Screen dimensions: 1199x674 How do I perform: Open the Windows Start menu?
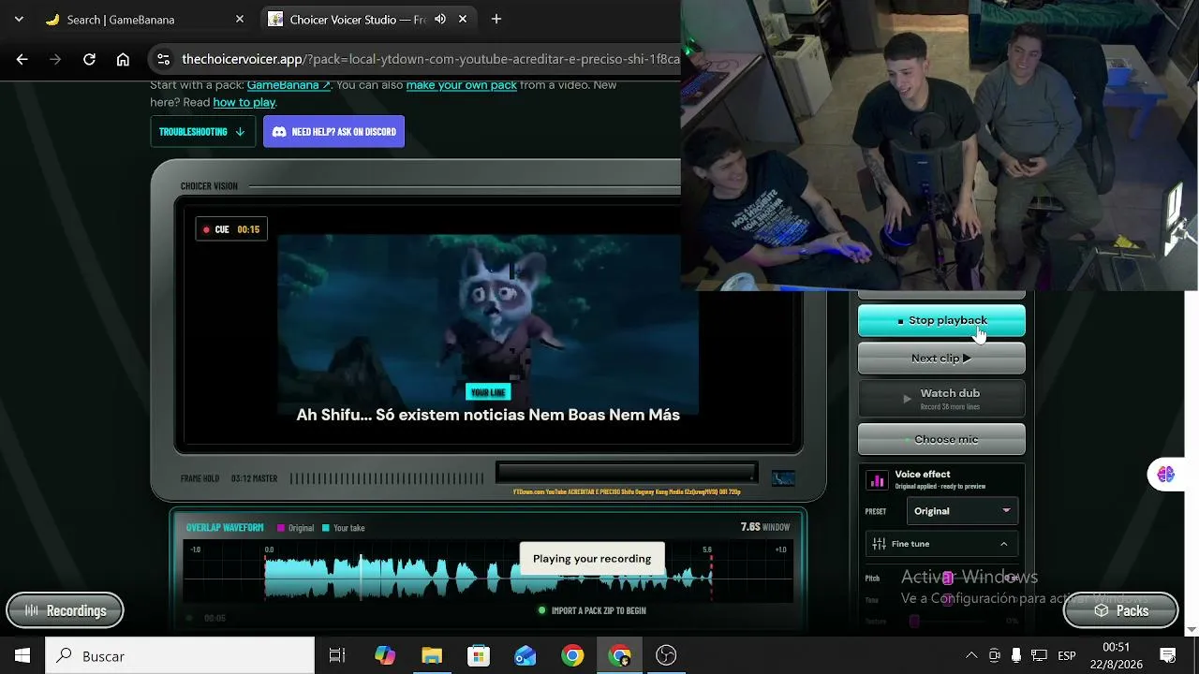(x=22, y=655)
